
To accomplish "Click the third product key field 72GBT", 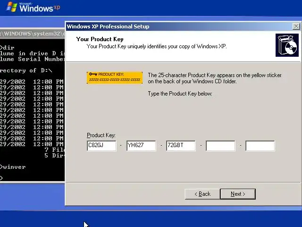I will coord(181,146).
